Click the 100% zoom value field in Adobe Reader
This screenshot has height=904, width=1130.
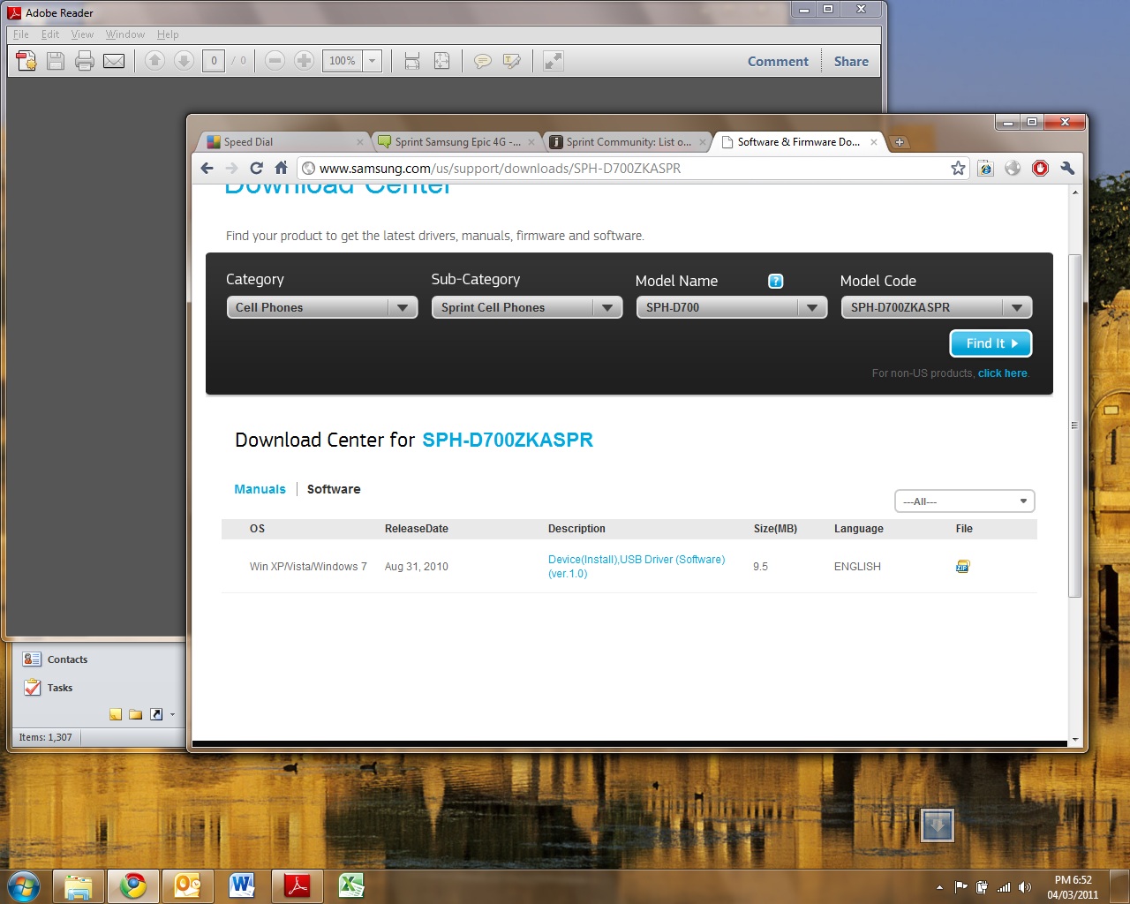343,61
